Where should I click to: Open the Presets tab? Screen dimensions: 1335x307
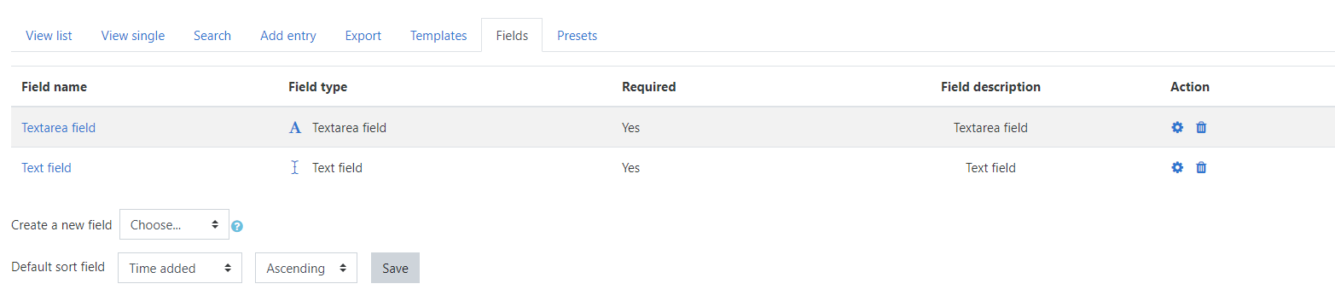point(577,36)
